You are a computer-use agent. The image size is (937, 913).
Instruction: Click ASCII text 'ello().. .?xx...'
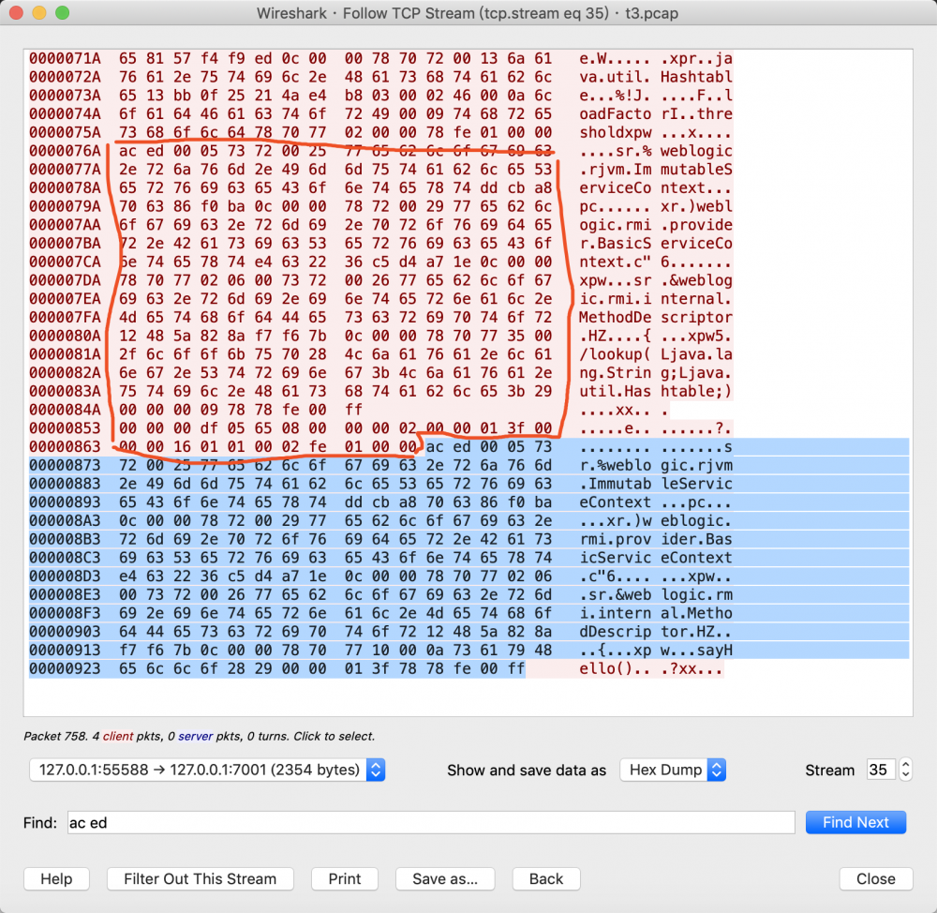[651, 668]
